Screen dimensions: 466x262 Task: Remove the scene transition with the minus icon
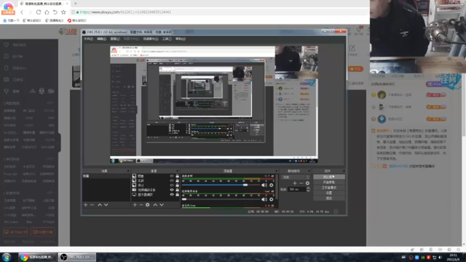(301, 183)
